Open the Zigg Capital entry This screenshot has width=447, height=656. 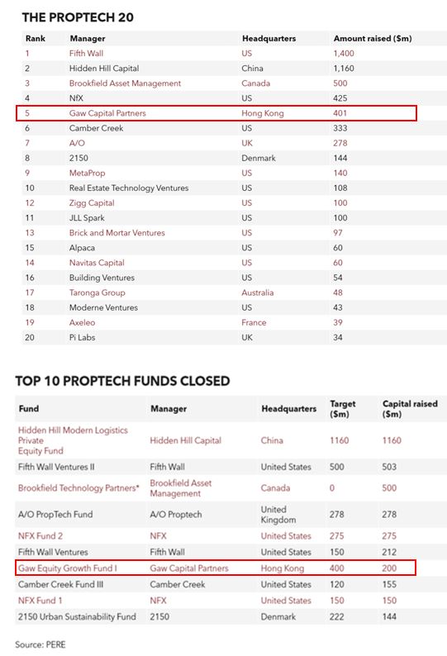92,203
